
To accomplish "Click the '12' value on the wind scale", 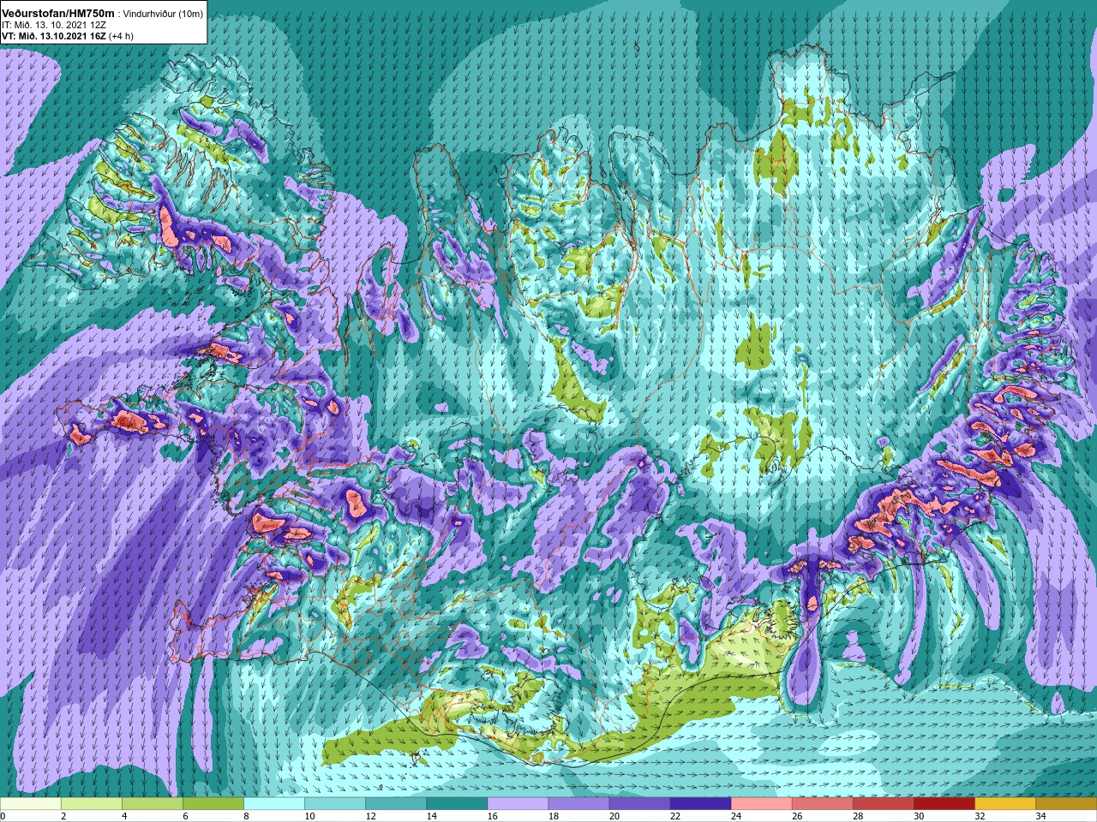I will click(371, 816).
